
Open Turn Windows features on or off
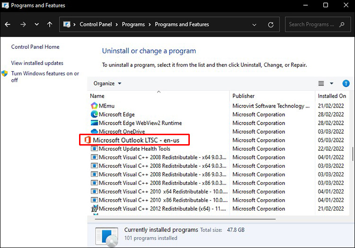[x=45, y=77]
